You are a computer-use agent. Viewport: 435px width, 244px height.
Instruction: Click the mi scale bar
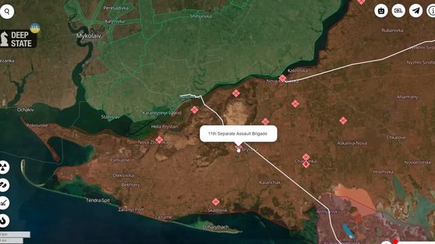coord(12,241)
